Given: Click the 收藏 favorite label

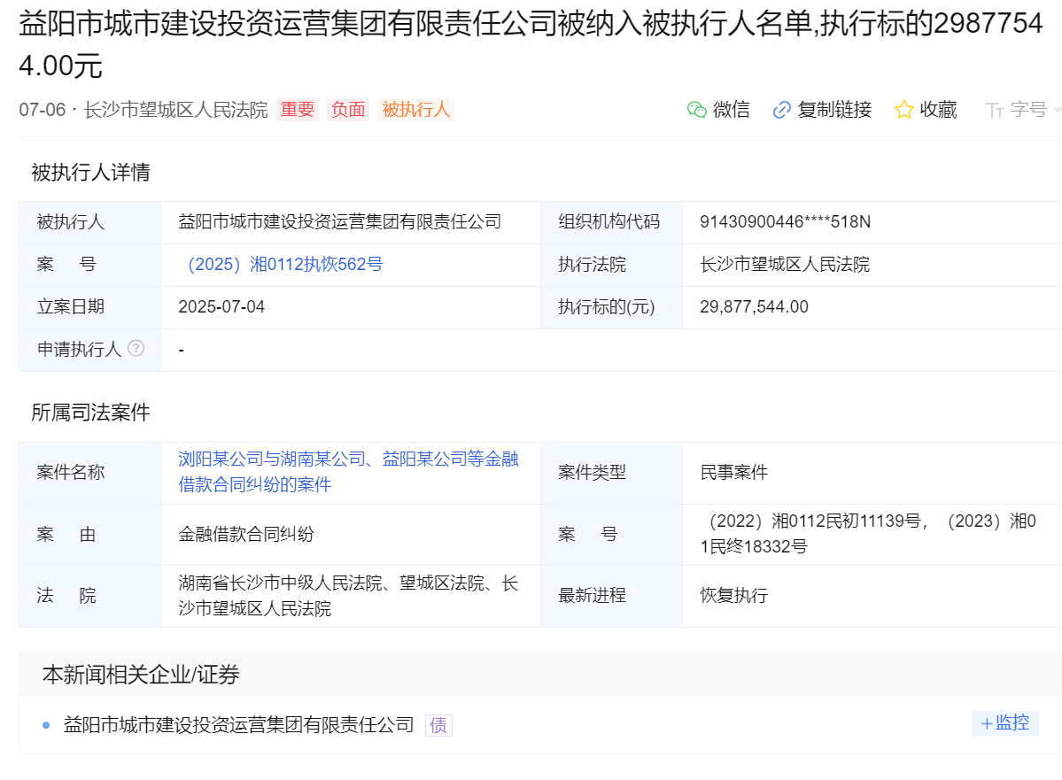Looking at the screenshot, I should (938, 110).
